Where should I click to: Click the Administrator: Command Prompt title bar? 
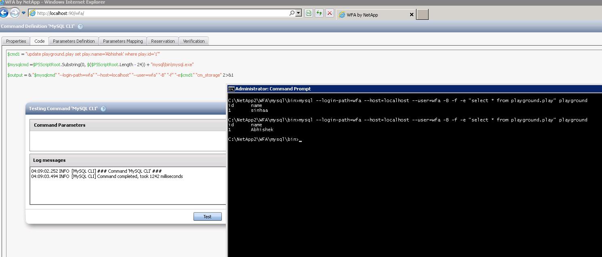[415, 89]
